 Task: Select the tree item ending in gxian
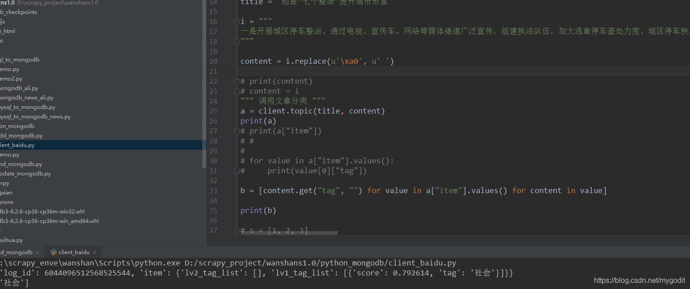point(6,193)
